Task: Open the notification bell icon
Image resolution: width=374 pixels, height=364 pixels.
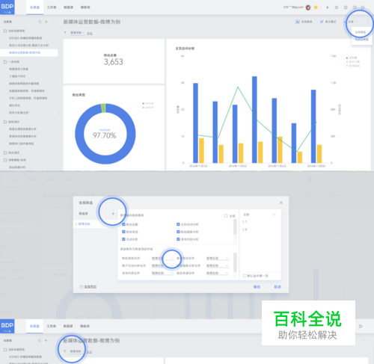Action: pyautogui.click(x=328, y=7)
